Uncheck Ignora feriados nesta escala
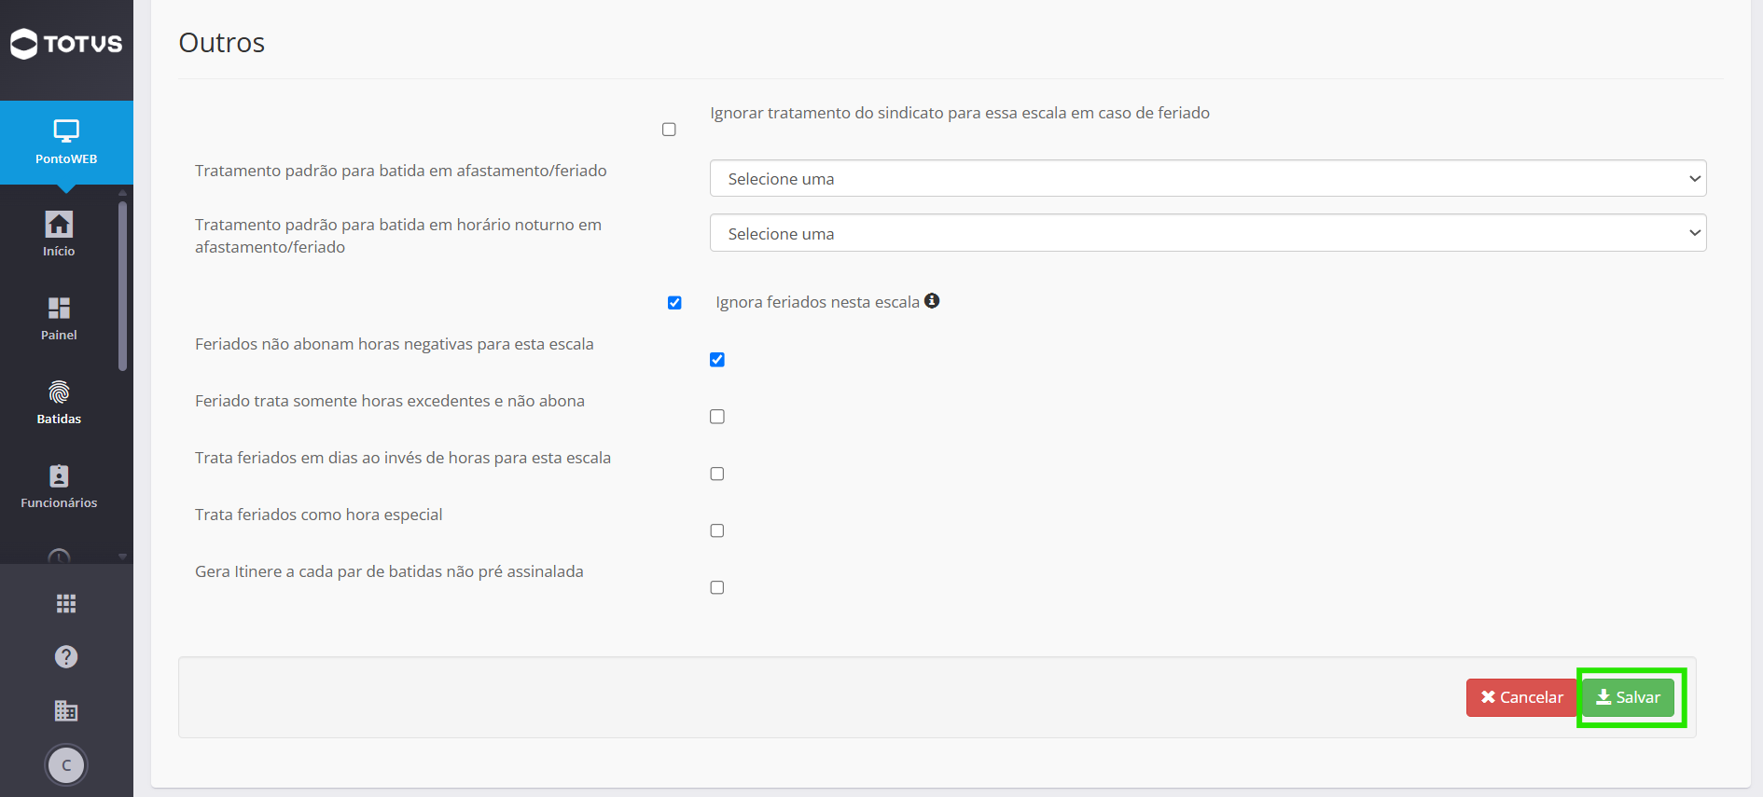This screenshot has height=797, width=1763. pos(674,303)
